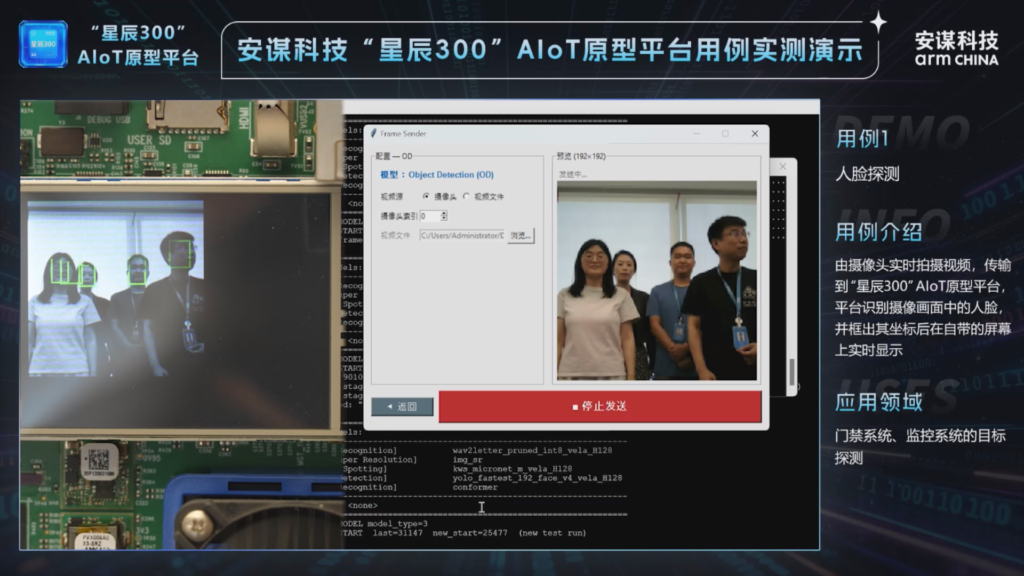Click the 用例介绍 heading

(x=879, y=232)
